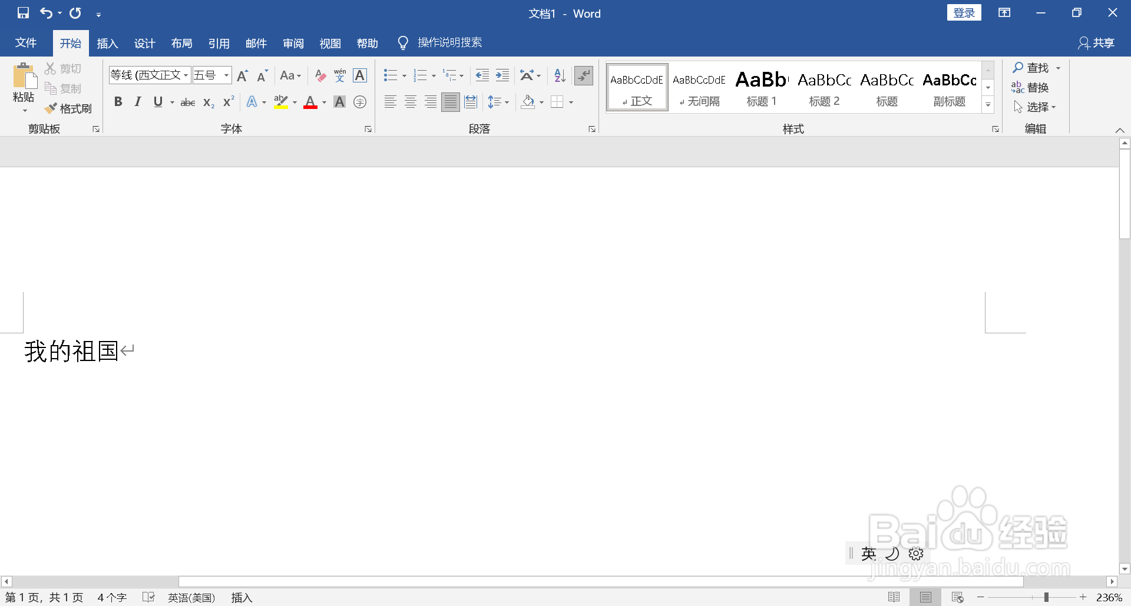Toggle justified paragraph alignment
Screen dimensions: 1131x606
[451, 102]
